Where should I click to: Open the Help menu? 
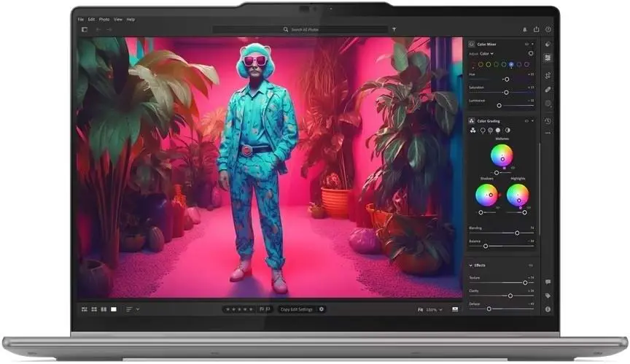(131, 19)
